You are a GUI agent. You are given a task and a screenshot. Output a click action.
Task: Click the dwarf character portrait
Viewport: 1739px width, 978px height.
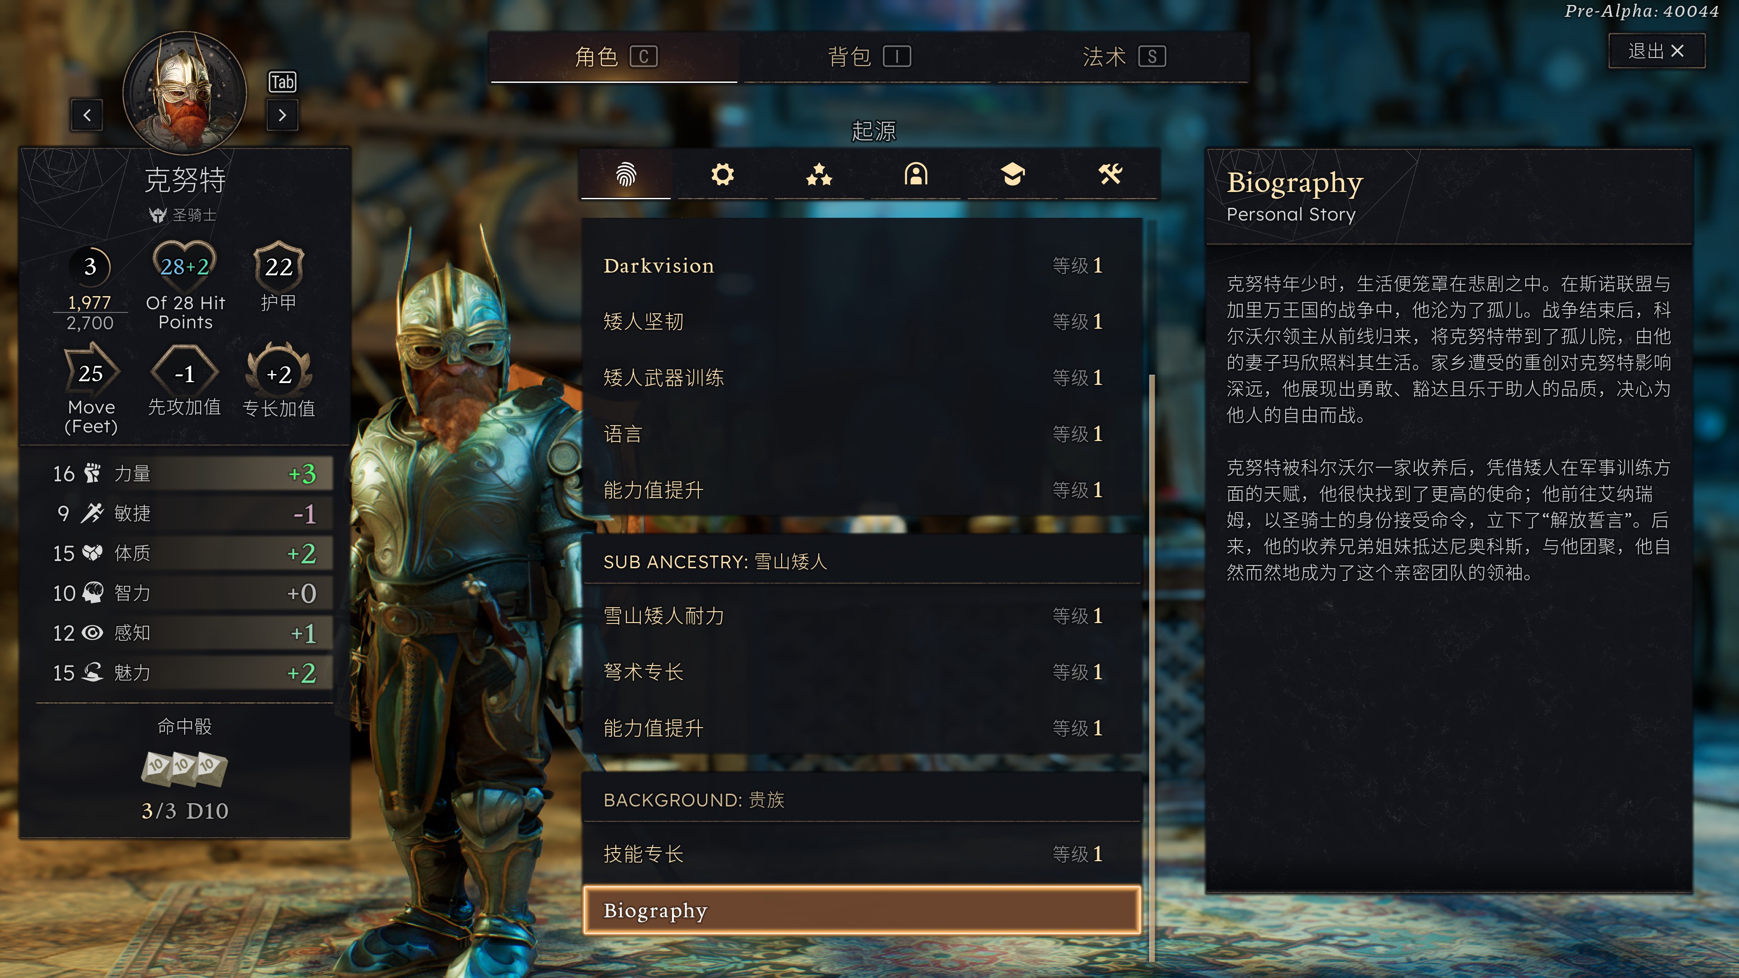point(184,93)
